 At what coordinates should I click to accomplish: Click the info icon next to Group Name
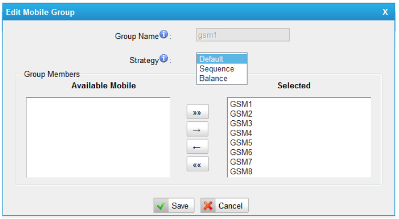(163, 35)
